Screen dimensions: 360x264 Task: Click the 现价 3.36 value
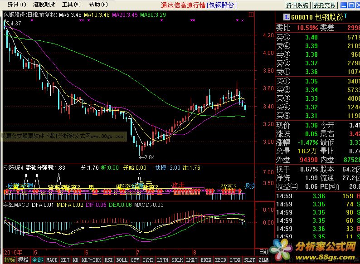click(311, 125)
